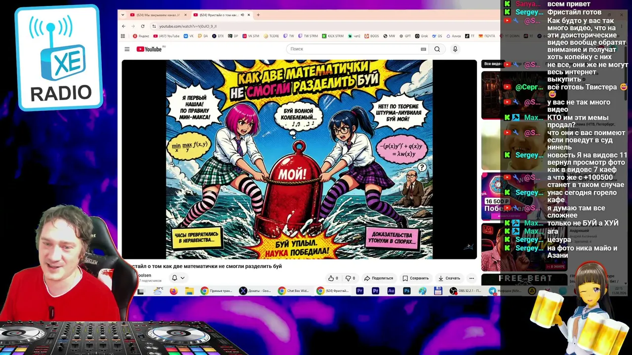Open the DS bookmark
This screenshot has width=632, height=355.
(x=437, y=36)
